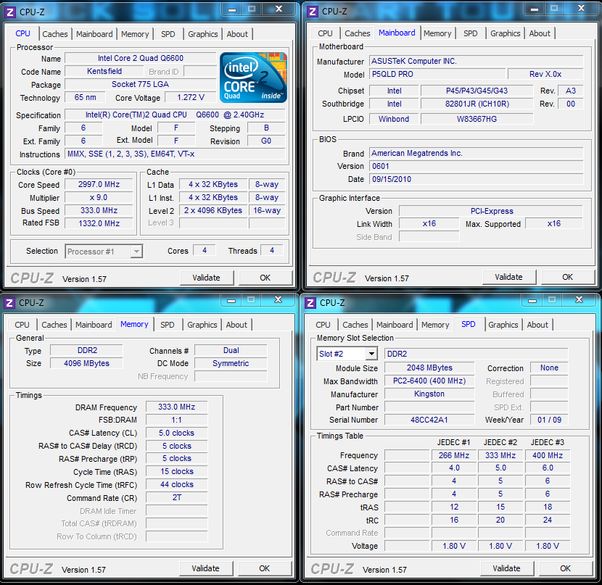Click the FSB:DRAM ratio '1:1' value

[x=176, y=420]
